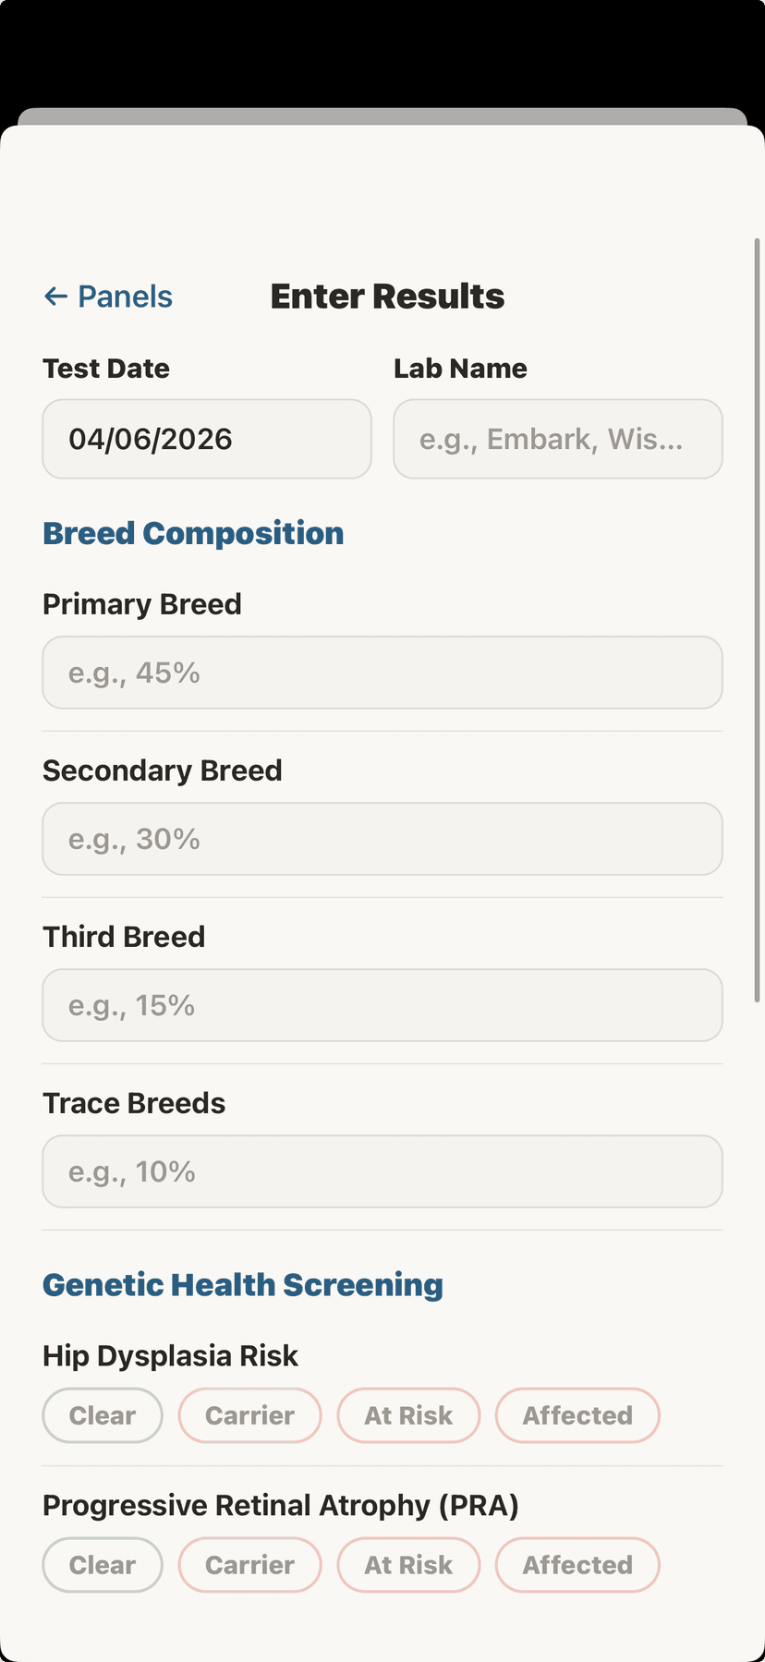Choose At Risk for Progressive Retinal Atrophy
Image resolution: width=765 pixels, height=1662 pixels.
pyautogui.click(x=408, y=1564)
